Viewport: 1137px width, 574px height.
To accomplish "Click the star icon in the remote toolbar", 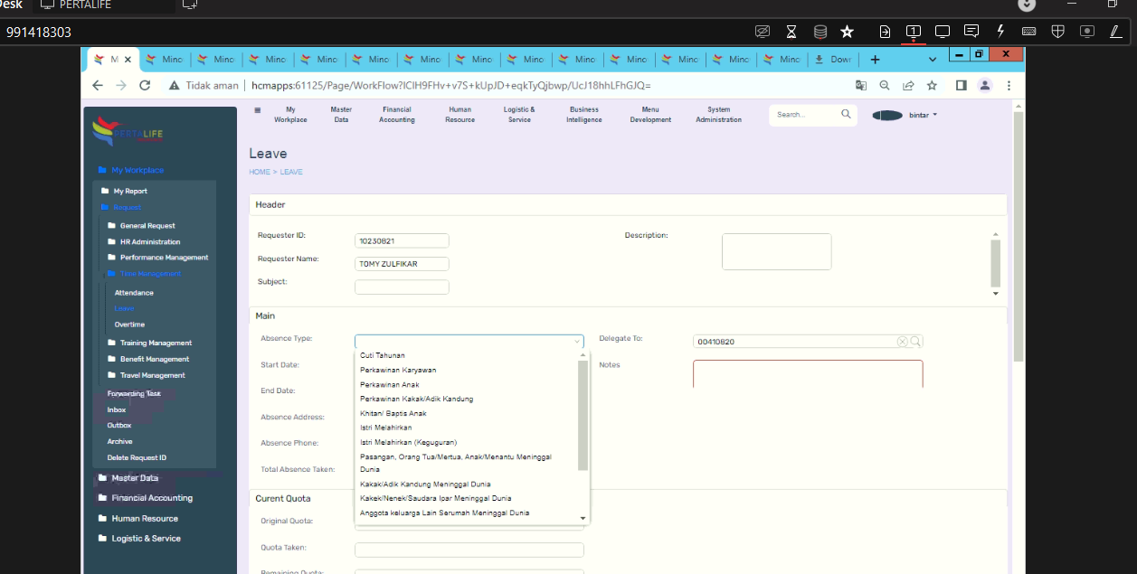I will 847,32.
